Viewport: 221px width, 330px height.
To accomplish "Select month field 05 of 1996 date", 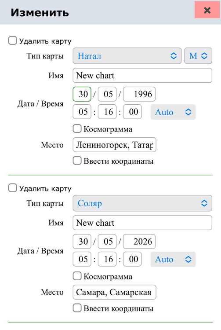I will point(107,94).
